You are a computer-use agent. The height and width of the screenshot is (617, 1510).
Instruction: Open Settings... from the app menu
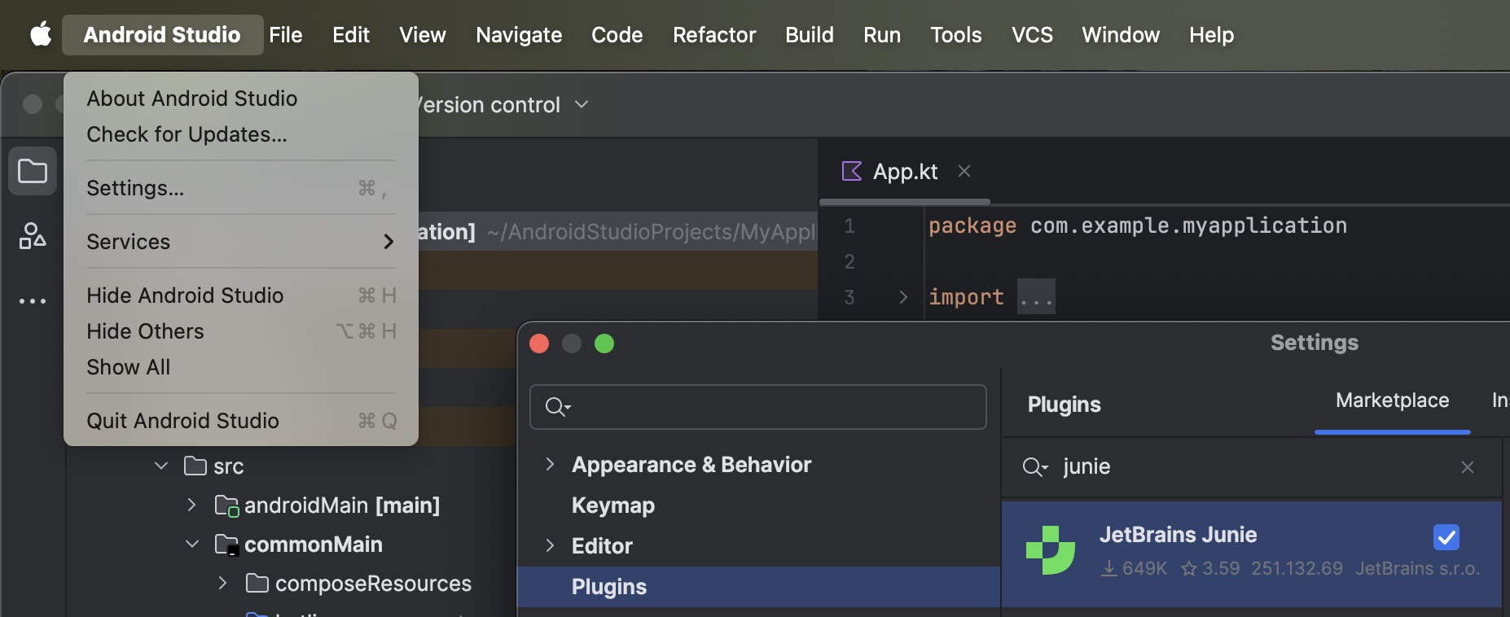point(241,188)
